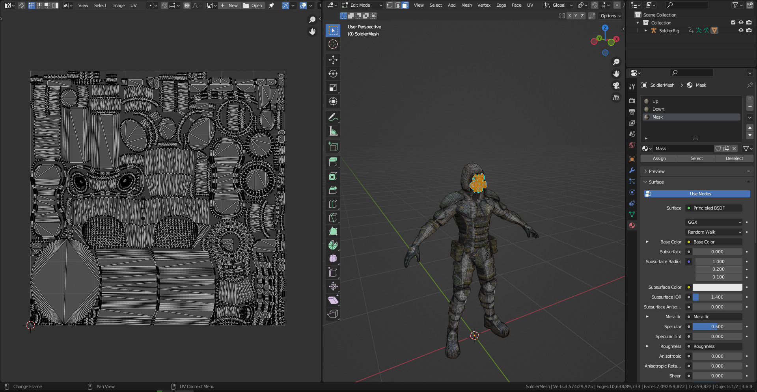757x392 pixels.
Task: Select the Annotate pencil tool
Action: tap(333, 117)
